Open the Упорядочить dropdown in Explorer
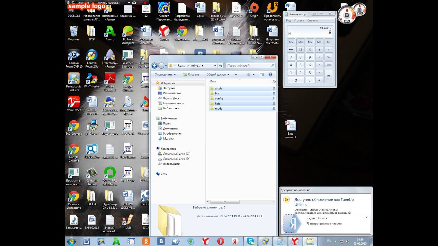 click(x=165, y=74)
